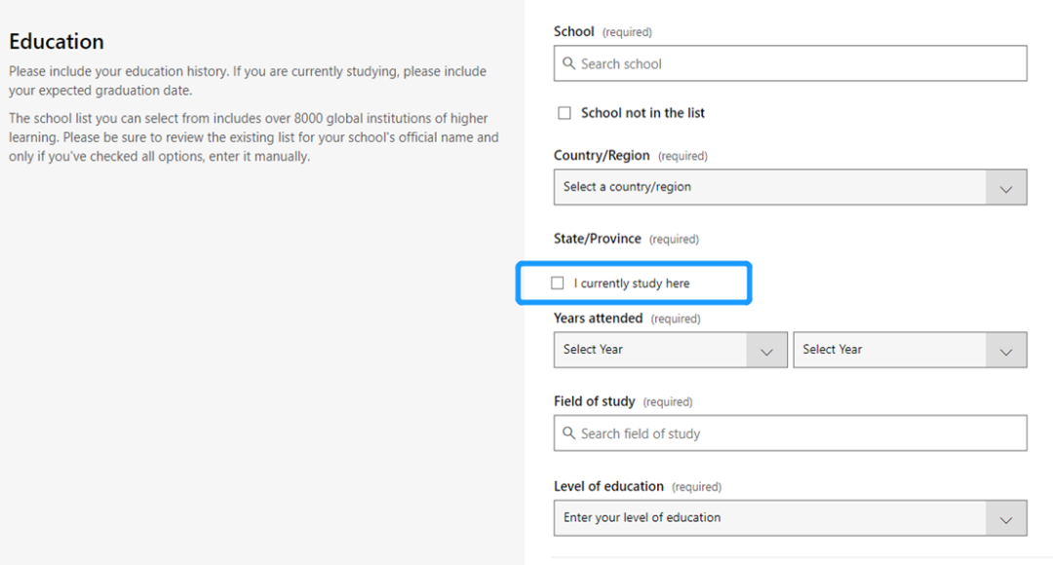Click the magnifier icon in Field of study
The height and width of the screenshot is (565, 1053).
click(569, 433)
